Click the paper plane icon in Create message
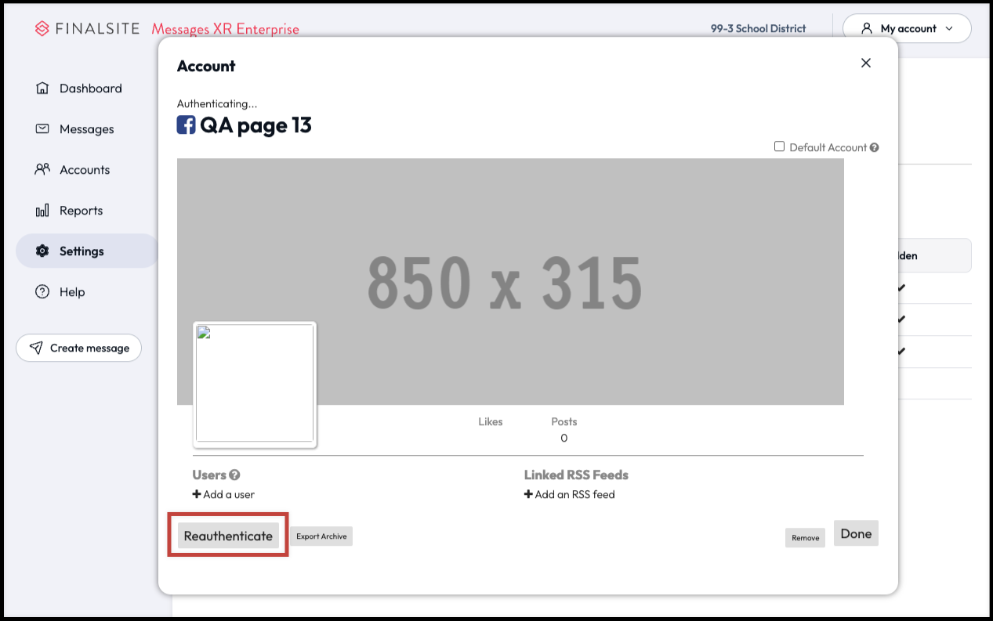This screenshot has height=621, width=993. pyautogui.click(x=35, y=348)
